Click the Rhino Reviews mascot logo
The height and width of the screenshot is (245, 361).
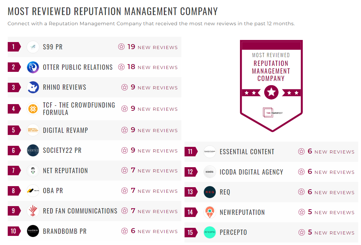(33, 87)
